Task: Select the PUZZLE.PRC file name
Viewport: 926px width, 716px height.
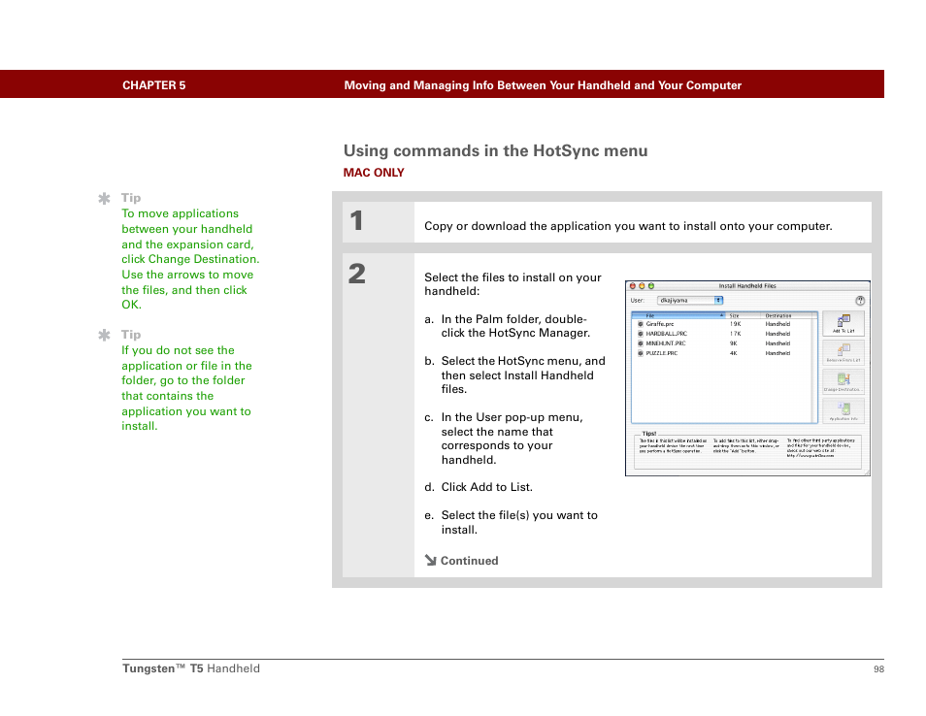Action: [x=661, y=353]
